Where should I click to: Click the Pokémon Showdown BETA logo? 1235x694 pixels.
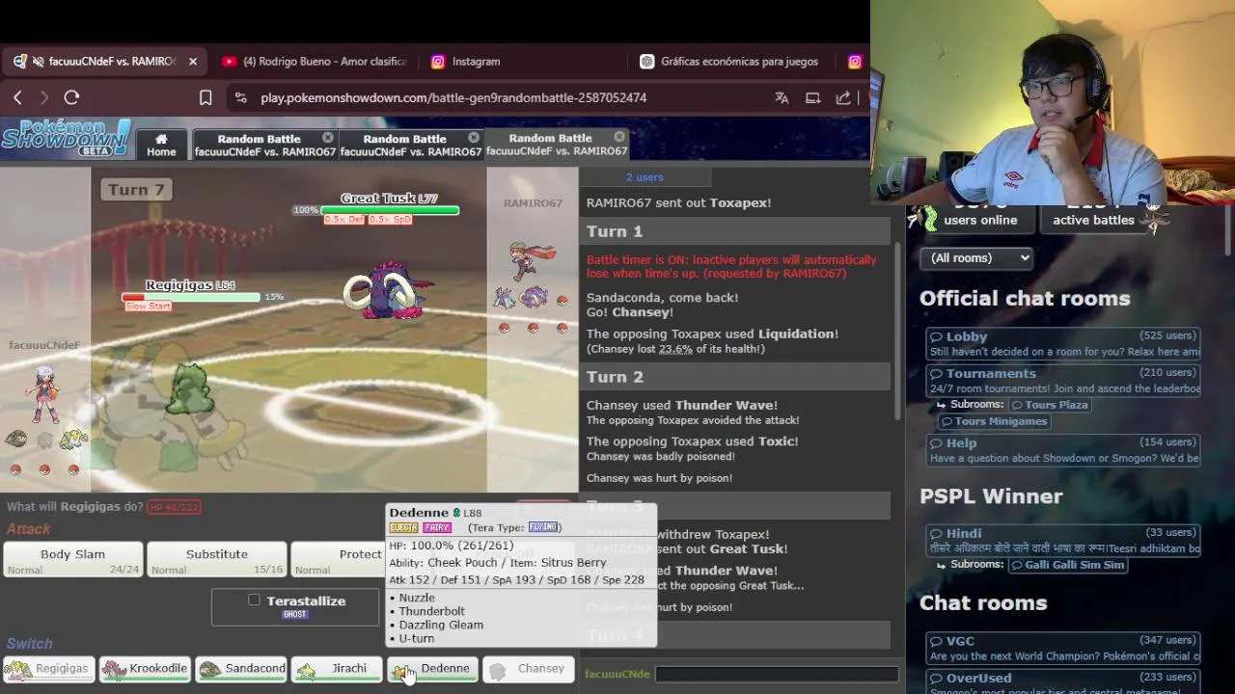tap(66, 139)
